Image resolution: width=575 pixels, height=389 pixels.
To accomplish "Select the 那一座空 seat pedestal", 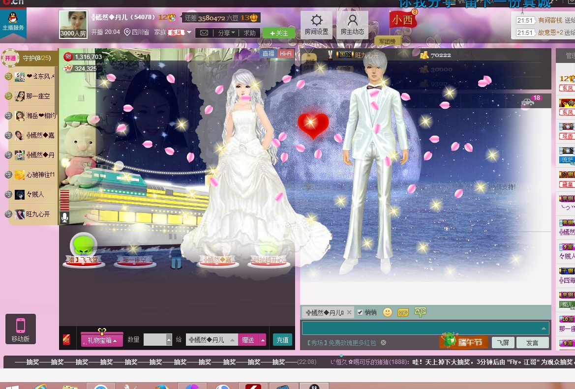I will click(135, 260).
